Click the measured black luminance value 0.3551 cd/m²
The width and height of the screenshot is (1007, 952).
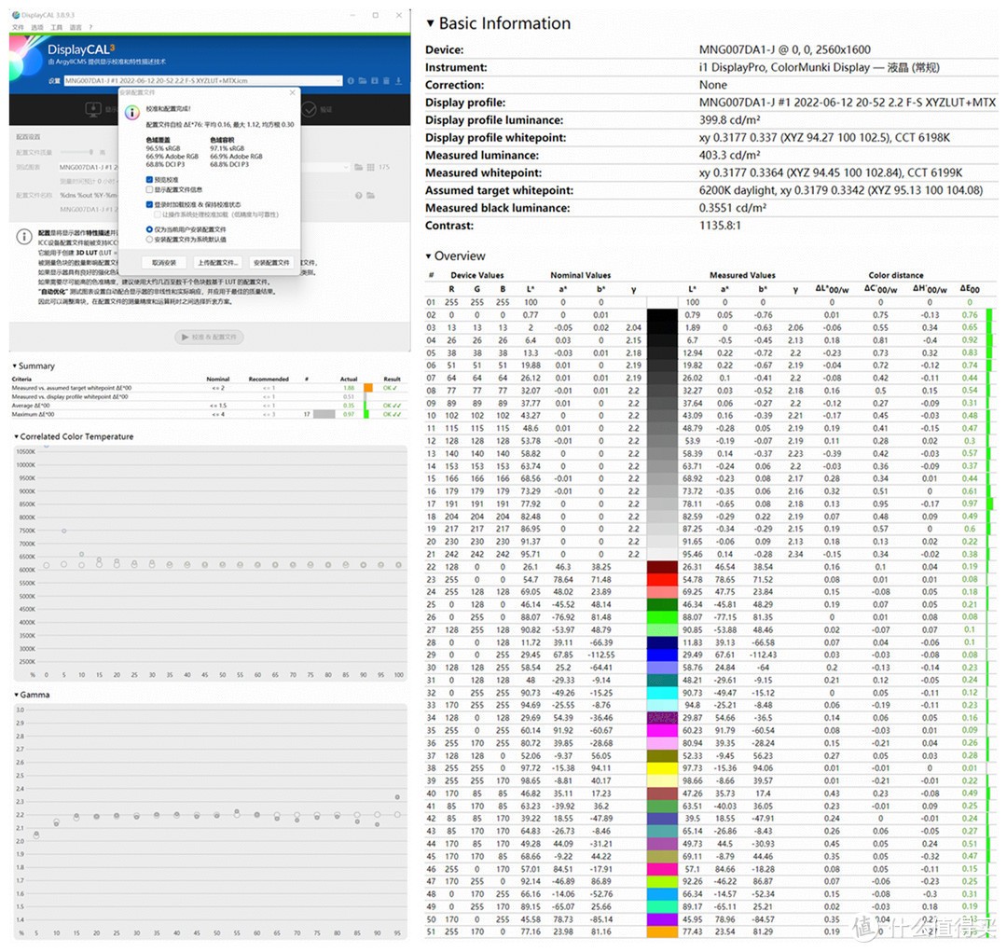click(733, 208)
